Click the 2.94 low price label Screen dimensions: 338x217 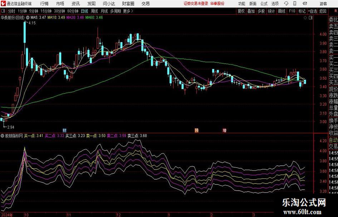tap(11, 127)
